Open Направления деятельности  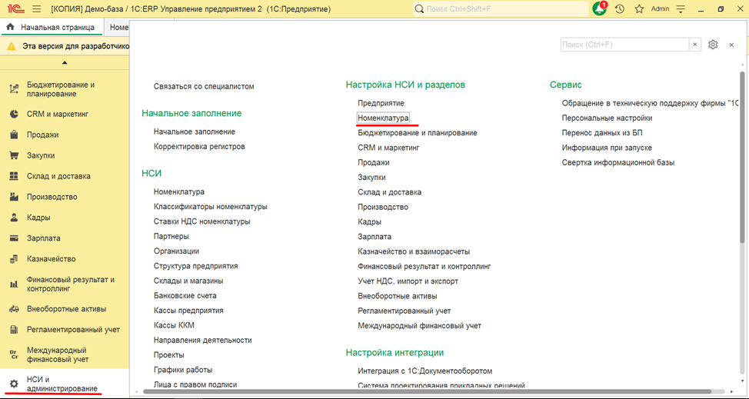(x=203, y=340)
